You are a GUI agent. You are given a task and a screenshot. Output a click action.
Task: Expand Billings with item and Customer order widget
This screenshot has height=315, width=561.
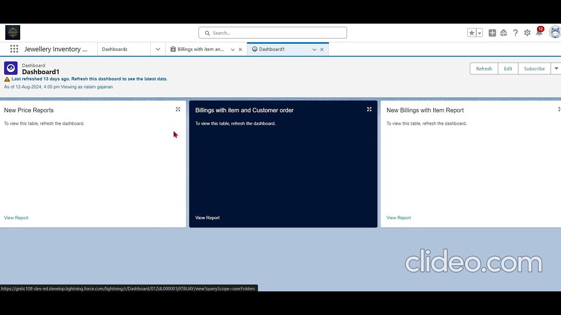369,109
